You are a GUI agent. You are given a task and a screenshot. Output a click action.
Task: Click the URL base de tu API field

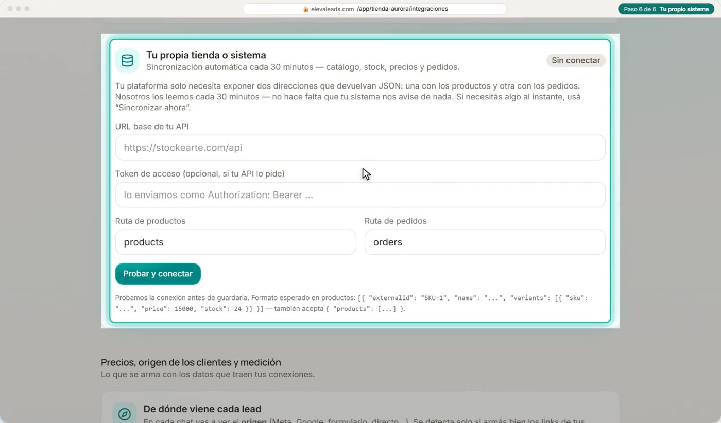(360, 148)
